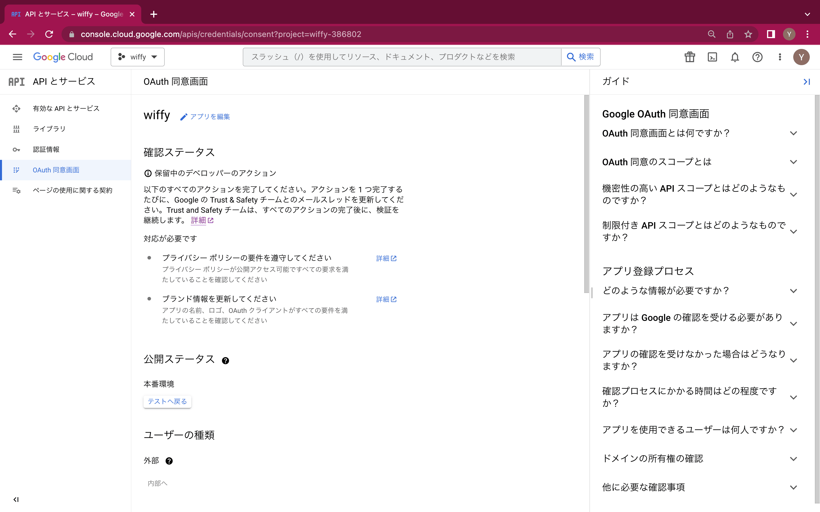
Task: Activate Cloud Shell terminal icon
Action: (x=712, y=57)
